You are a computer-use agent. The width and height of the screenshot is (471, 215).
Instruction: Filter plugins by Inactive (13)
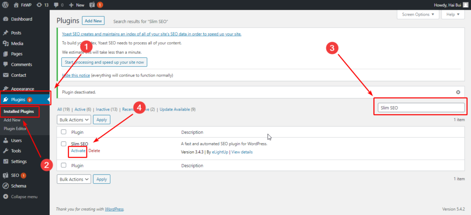click(x=107, y=110)
